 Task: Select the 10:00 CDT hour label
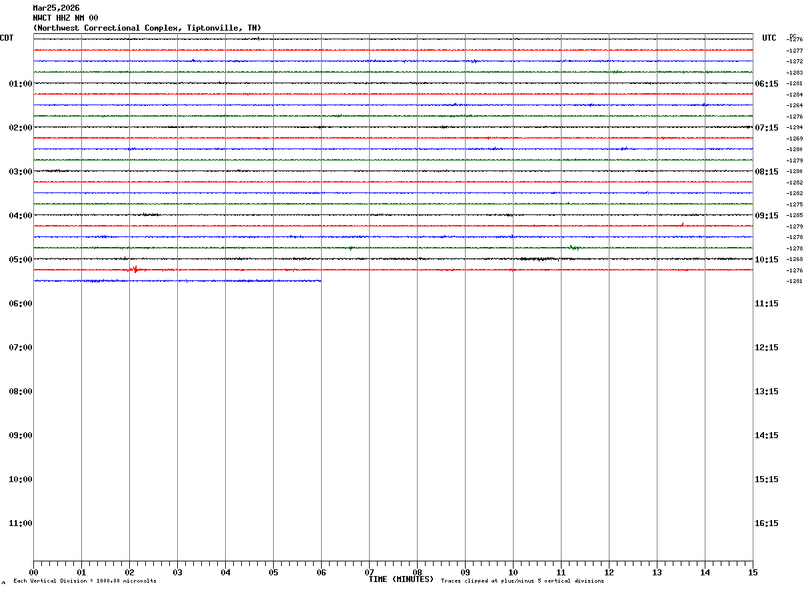click(21, 479)
